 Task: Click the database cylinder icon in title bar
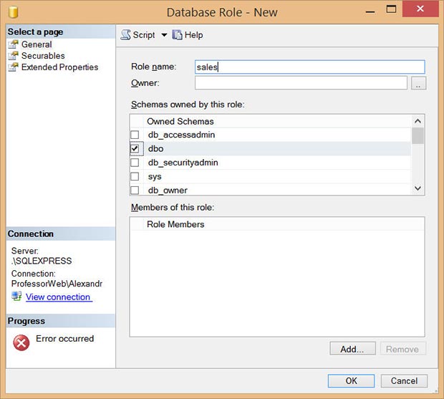click(x=14, y=12)
